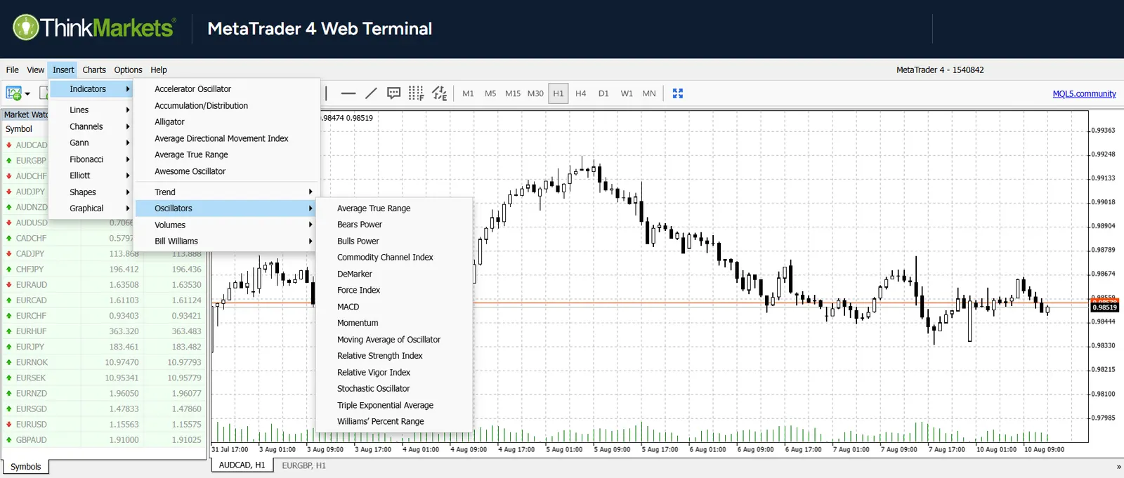The image size is (1124, 478).
Task: Expand the Channels submenu
Action: [x=91, y=126]
